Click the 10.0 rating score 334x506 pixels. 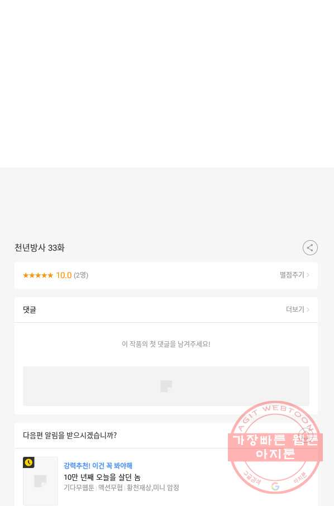(x=64, y=275)
